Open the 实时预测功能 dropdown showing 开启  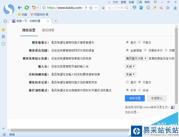130,75
